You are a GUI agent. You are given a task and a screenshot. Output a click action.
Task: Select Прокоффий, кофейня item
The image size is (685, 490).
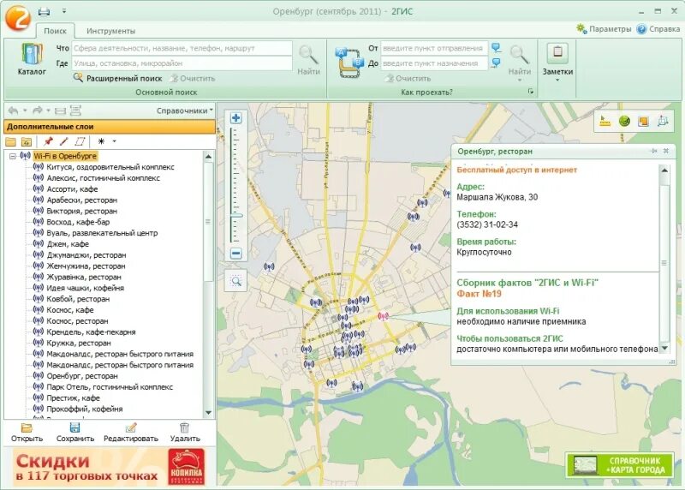point(85,409)
